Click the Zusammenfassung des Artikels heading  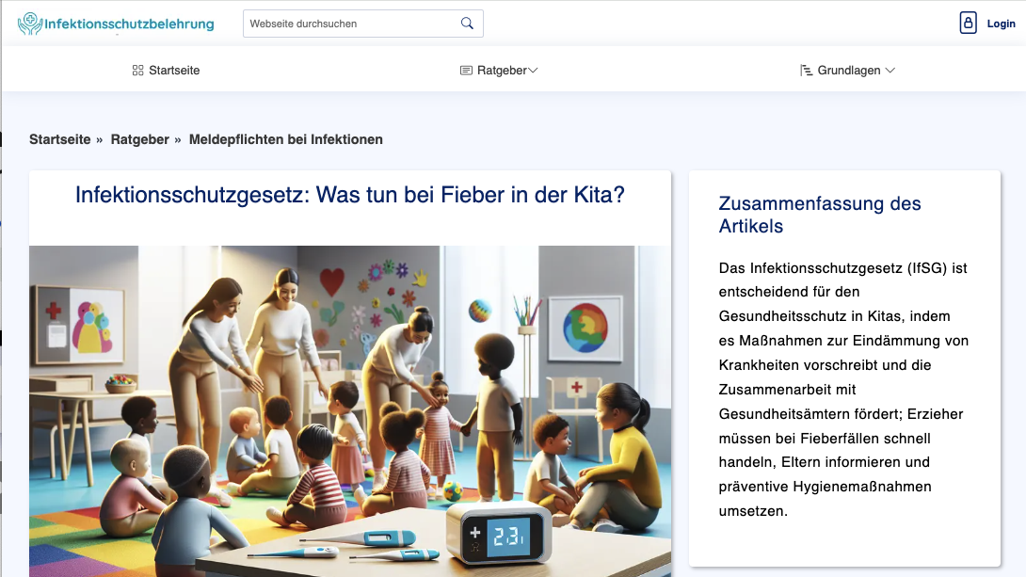(x=820, y=215)
